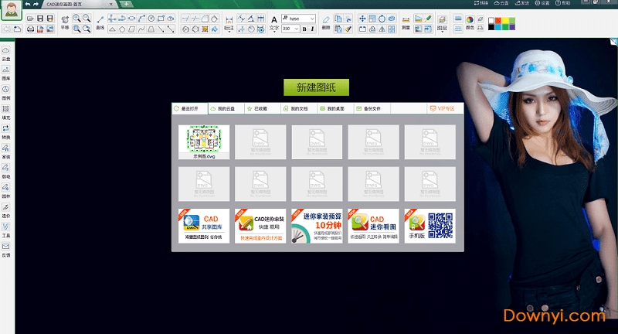This screenshot has height=334, width=618.
Task: Open the 标注 dimension tool
Action: (x=229, y=22)
